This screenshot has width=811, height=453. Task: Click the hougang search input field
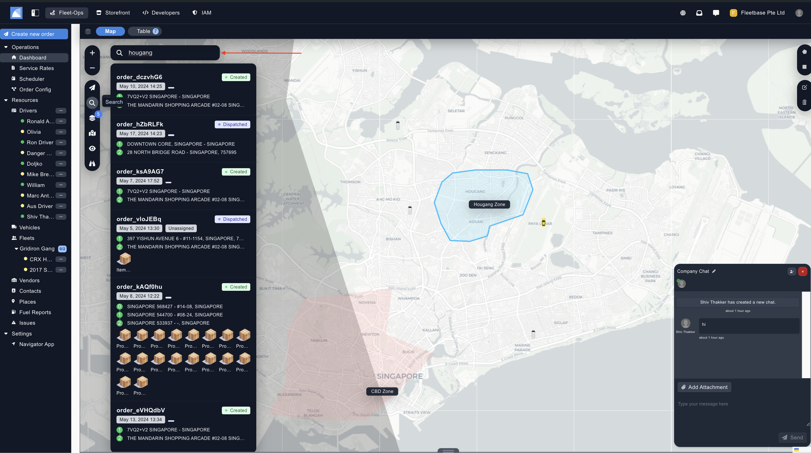point(165,53)
